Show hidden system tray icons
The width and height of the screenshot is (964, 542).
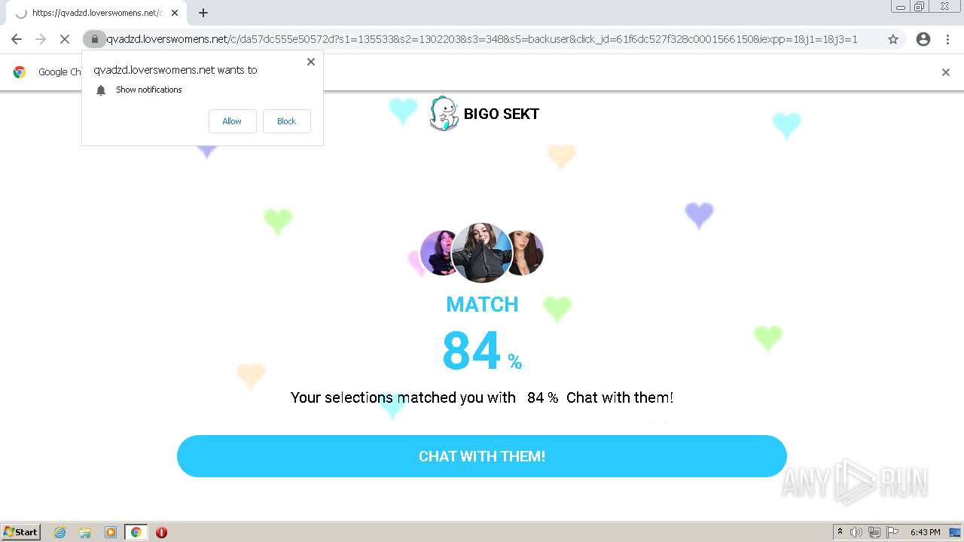tap(840, 532)
